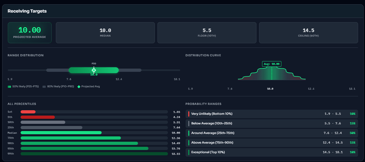Click the diamond icon in the legend

pyautogui.click(x=79, y=86)
